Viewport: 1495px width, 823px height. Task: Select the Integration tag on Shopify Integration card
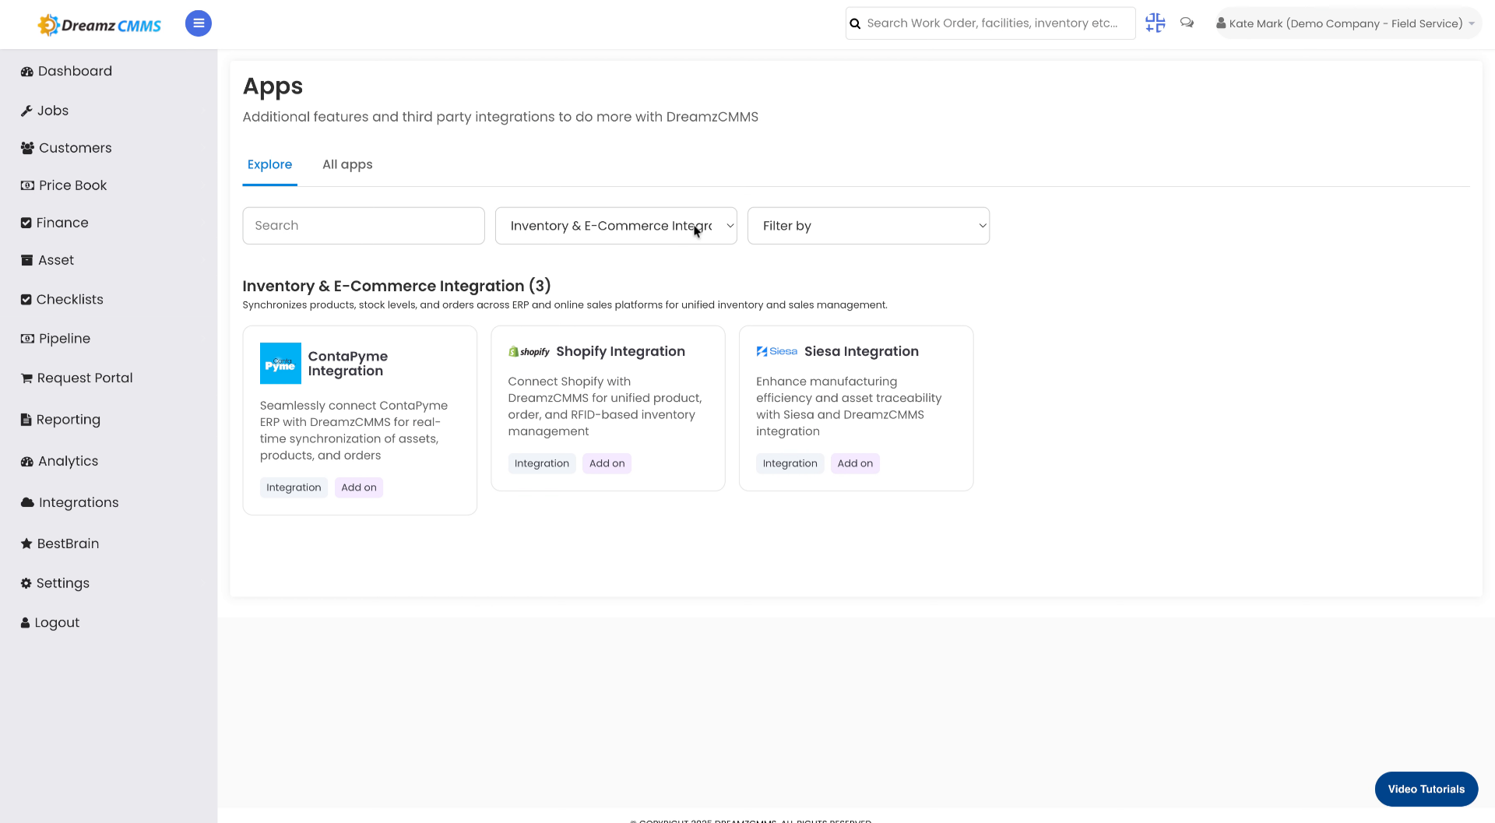tap(541, 462)
